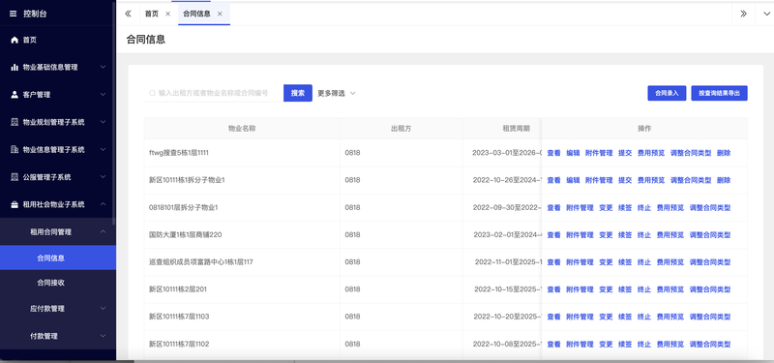This screenshot has width=774, height=363.
Task: Click the double left arrow tab scroll icon
Action: (129, 14)
